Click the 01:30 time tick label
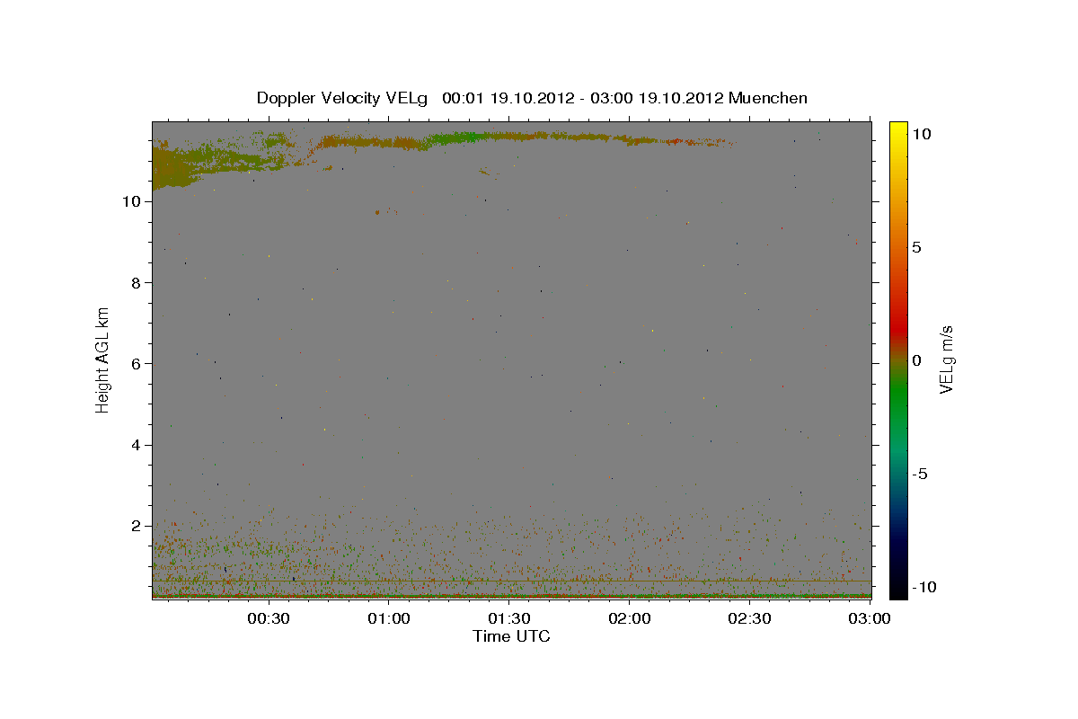 509,619
